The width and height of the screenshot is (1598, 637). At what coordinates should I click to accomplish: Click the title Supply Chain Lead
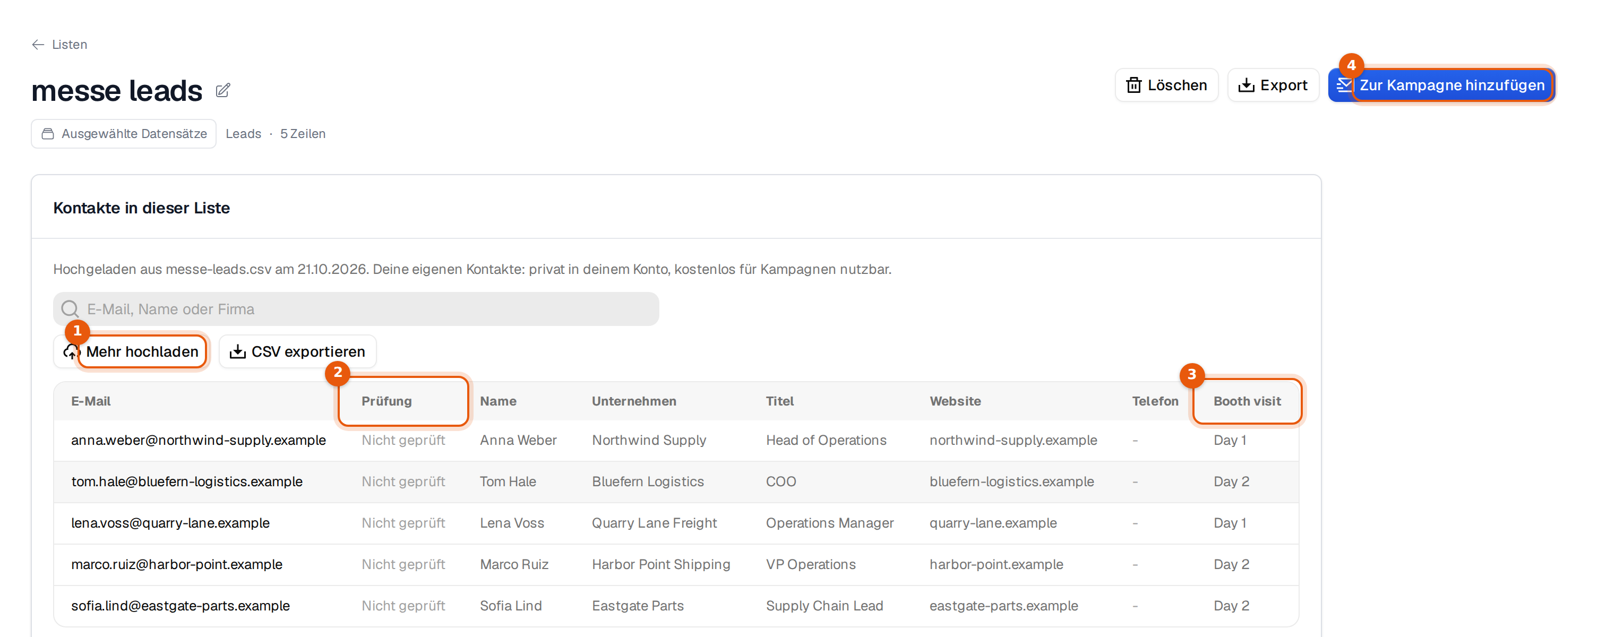[x=824, y=606]
